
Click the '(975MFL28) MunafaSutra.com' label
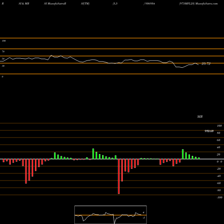point(198,4)
